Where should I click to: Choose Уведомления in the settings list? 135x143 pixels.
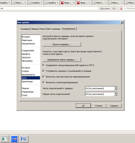coord(31,44)
